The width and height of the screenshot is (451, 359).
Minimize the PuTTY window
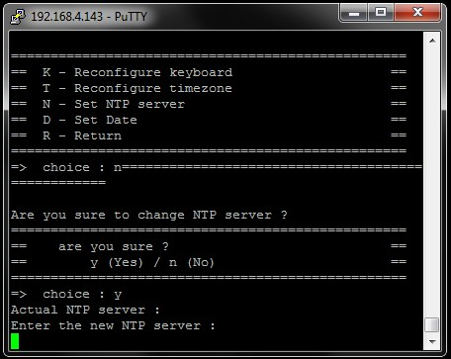(354, 13)
